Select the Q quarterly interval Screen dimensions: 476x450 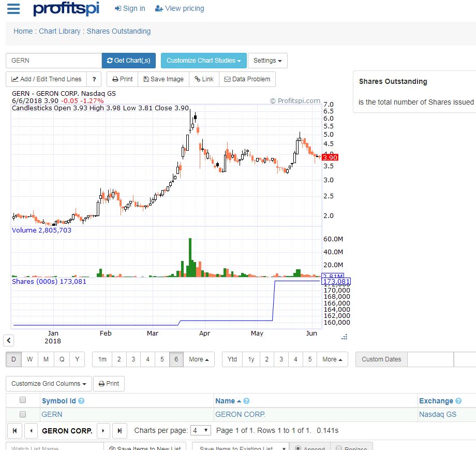point(62,359)
